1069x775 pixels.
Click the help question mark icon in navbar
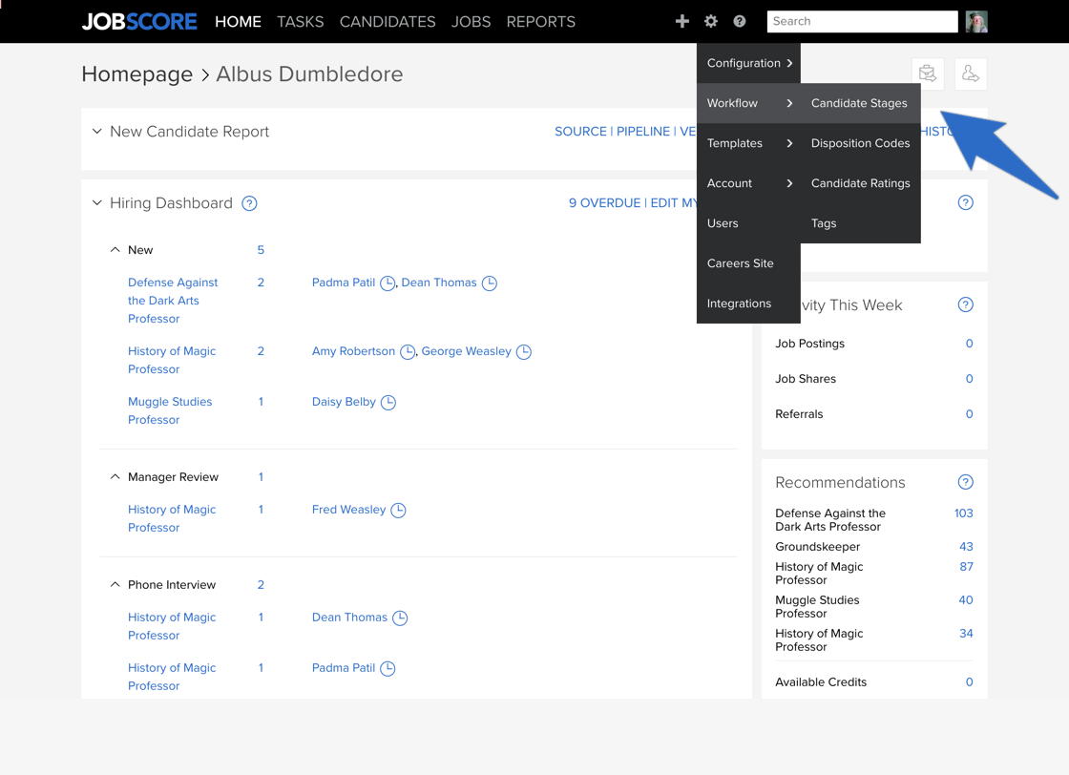click(x=739, y=21)
